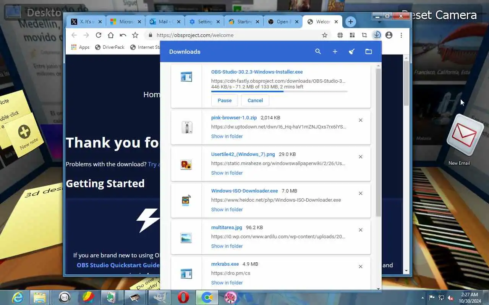The width and height of the screenshot is (489, 305).
Task: Open the Apps bookmark
Action: (80, 47)
